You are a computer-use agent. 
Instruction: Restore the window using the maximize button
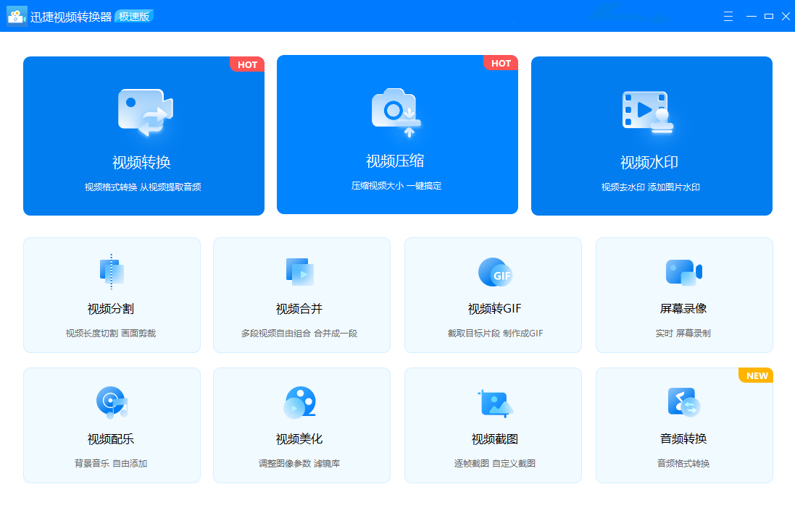point(768,15)
